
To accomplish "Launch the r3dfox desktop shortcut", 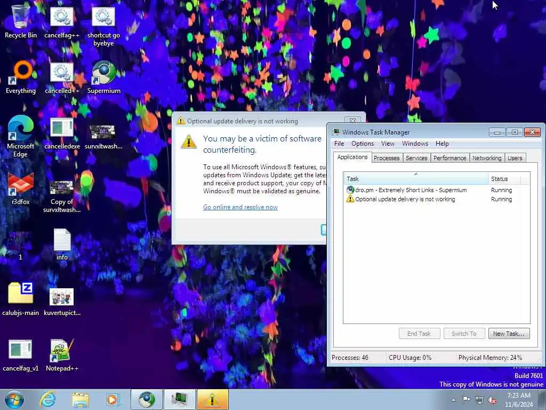I will tap(21, 188).
